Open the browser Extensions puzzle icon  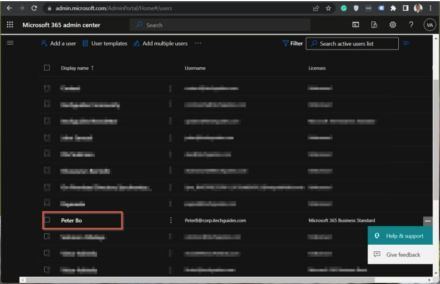(x=393, y=8)
